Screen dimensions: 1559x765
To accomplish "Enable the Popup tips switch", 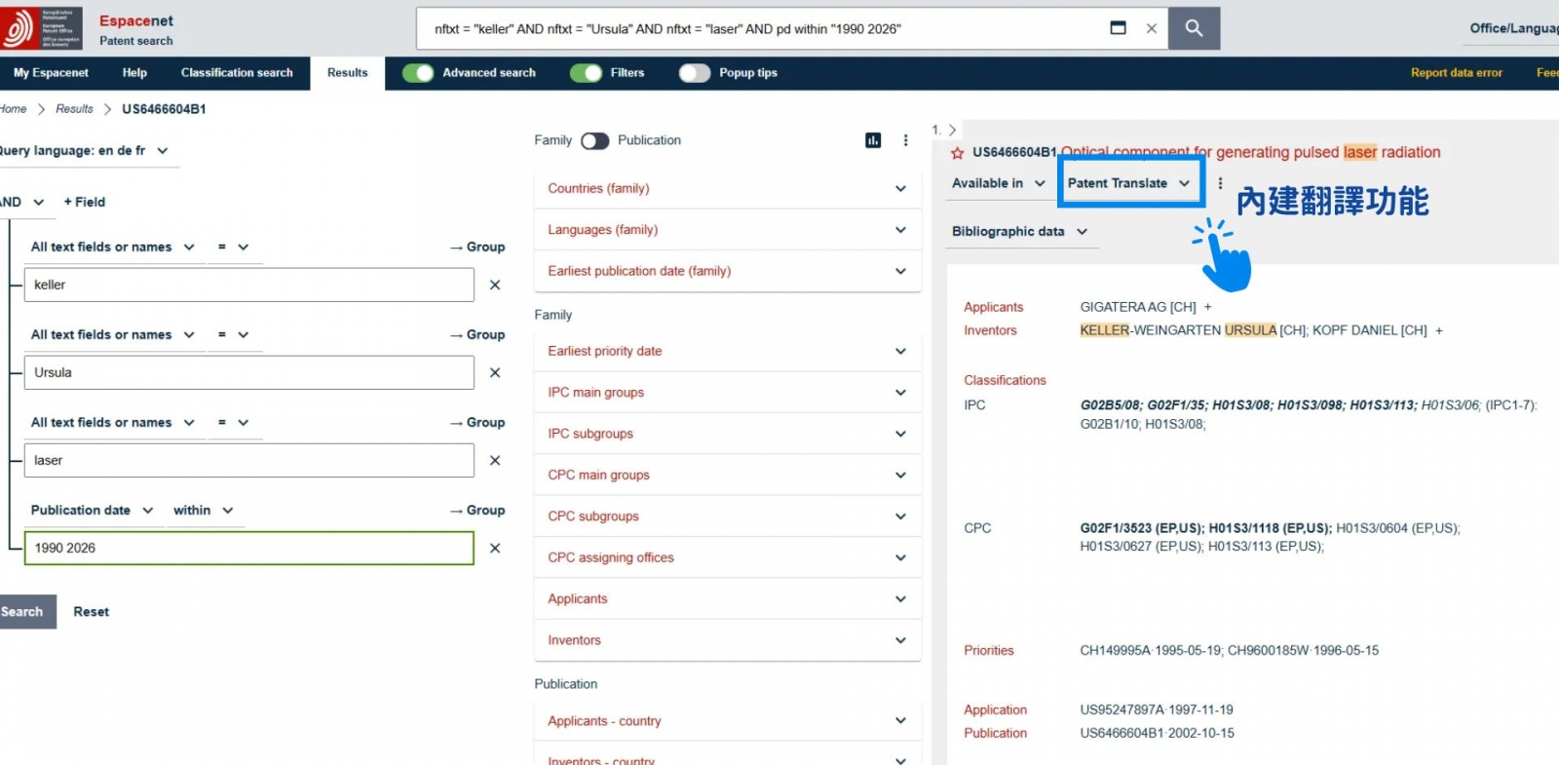I will (695, 73).
